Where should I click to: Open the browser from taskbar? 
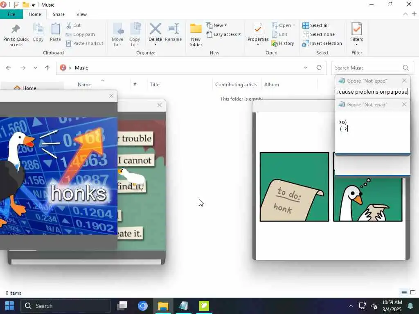pos(143,306)
